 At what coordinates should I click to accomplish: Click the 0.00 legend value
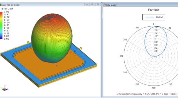(x=7, y=39)
